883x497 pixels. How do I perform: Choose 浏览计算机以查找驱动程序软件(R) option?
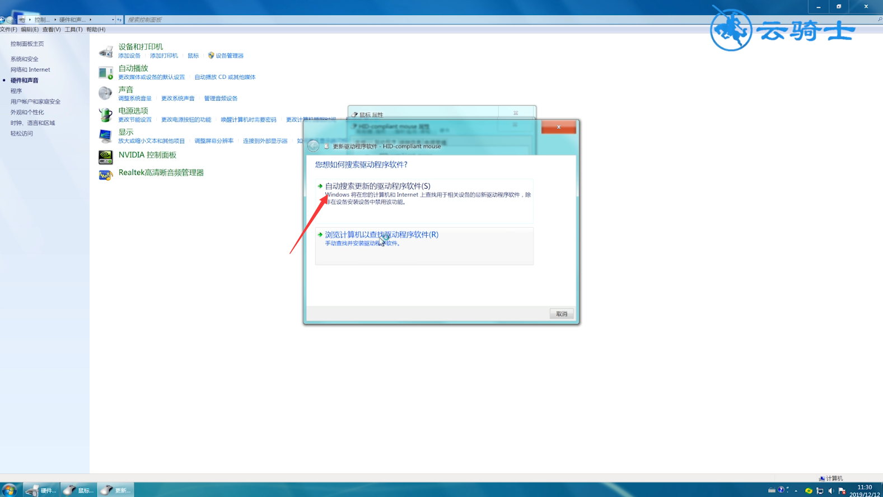pyautogui.click(x=424, y=246)
